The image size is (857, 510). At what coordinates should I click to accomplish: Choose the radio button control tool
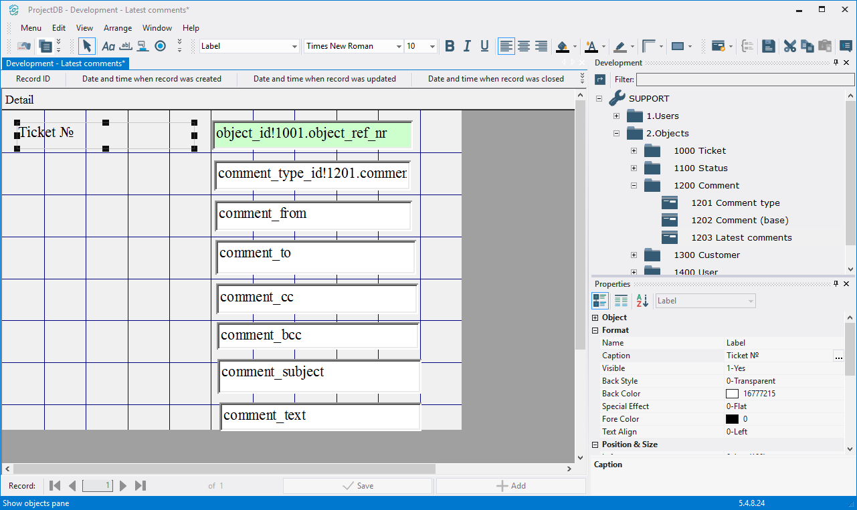160,46
